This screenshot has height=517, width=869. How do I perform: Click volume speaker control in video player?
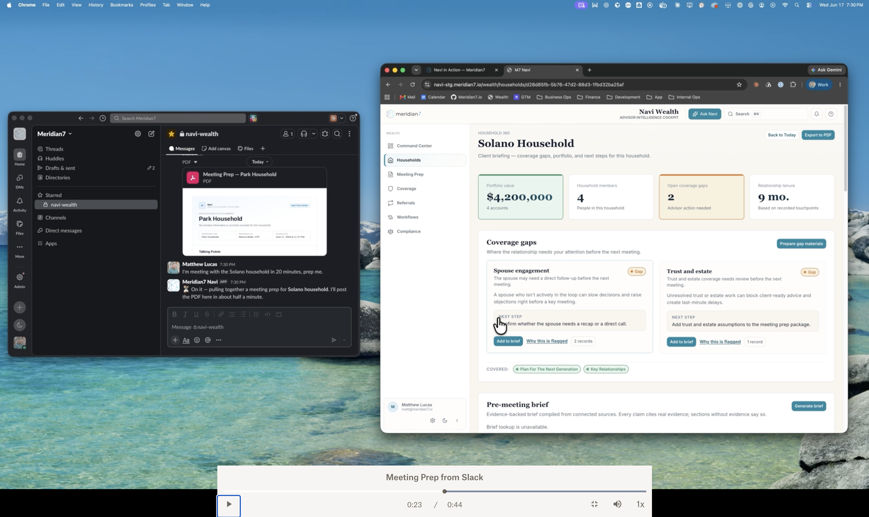(617, 504)
